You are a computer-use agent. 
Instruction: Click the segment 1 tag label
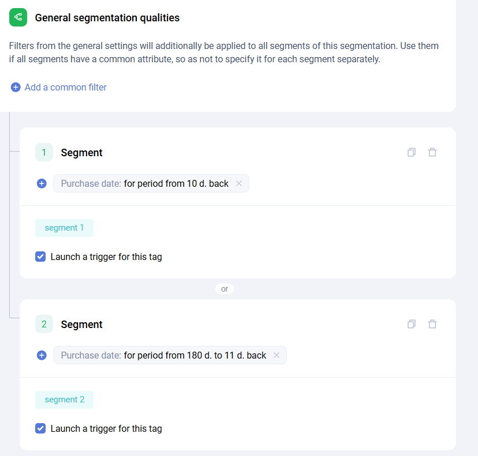click(x=64, y=228)
